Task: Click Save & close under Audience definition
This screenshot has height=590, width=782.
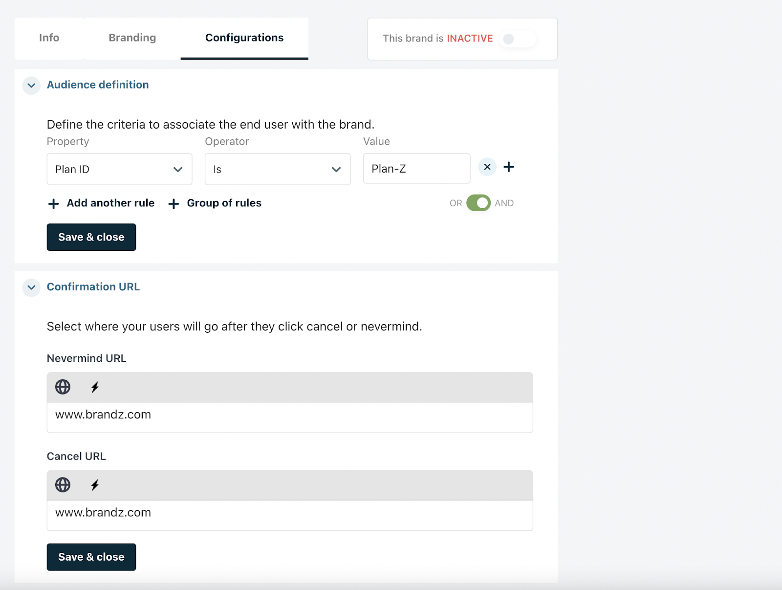Action: (x=91, y=237)
